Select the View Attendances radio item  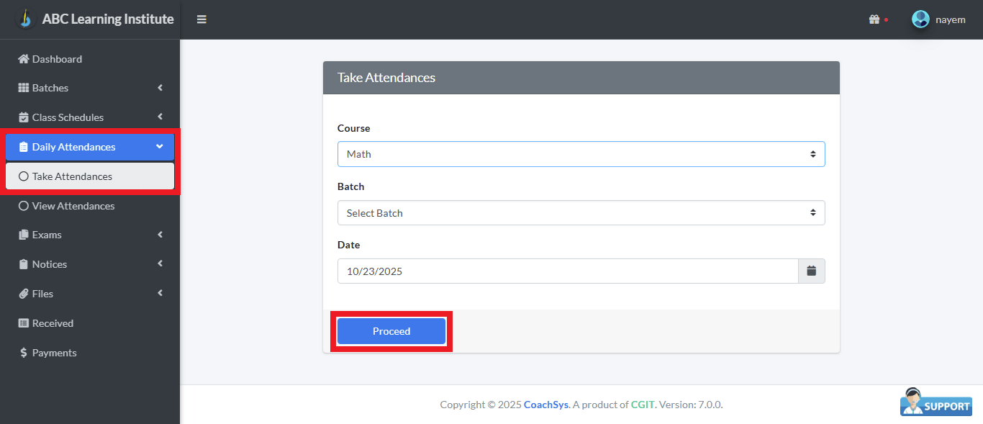[72, 205]
